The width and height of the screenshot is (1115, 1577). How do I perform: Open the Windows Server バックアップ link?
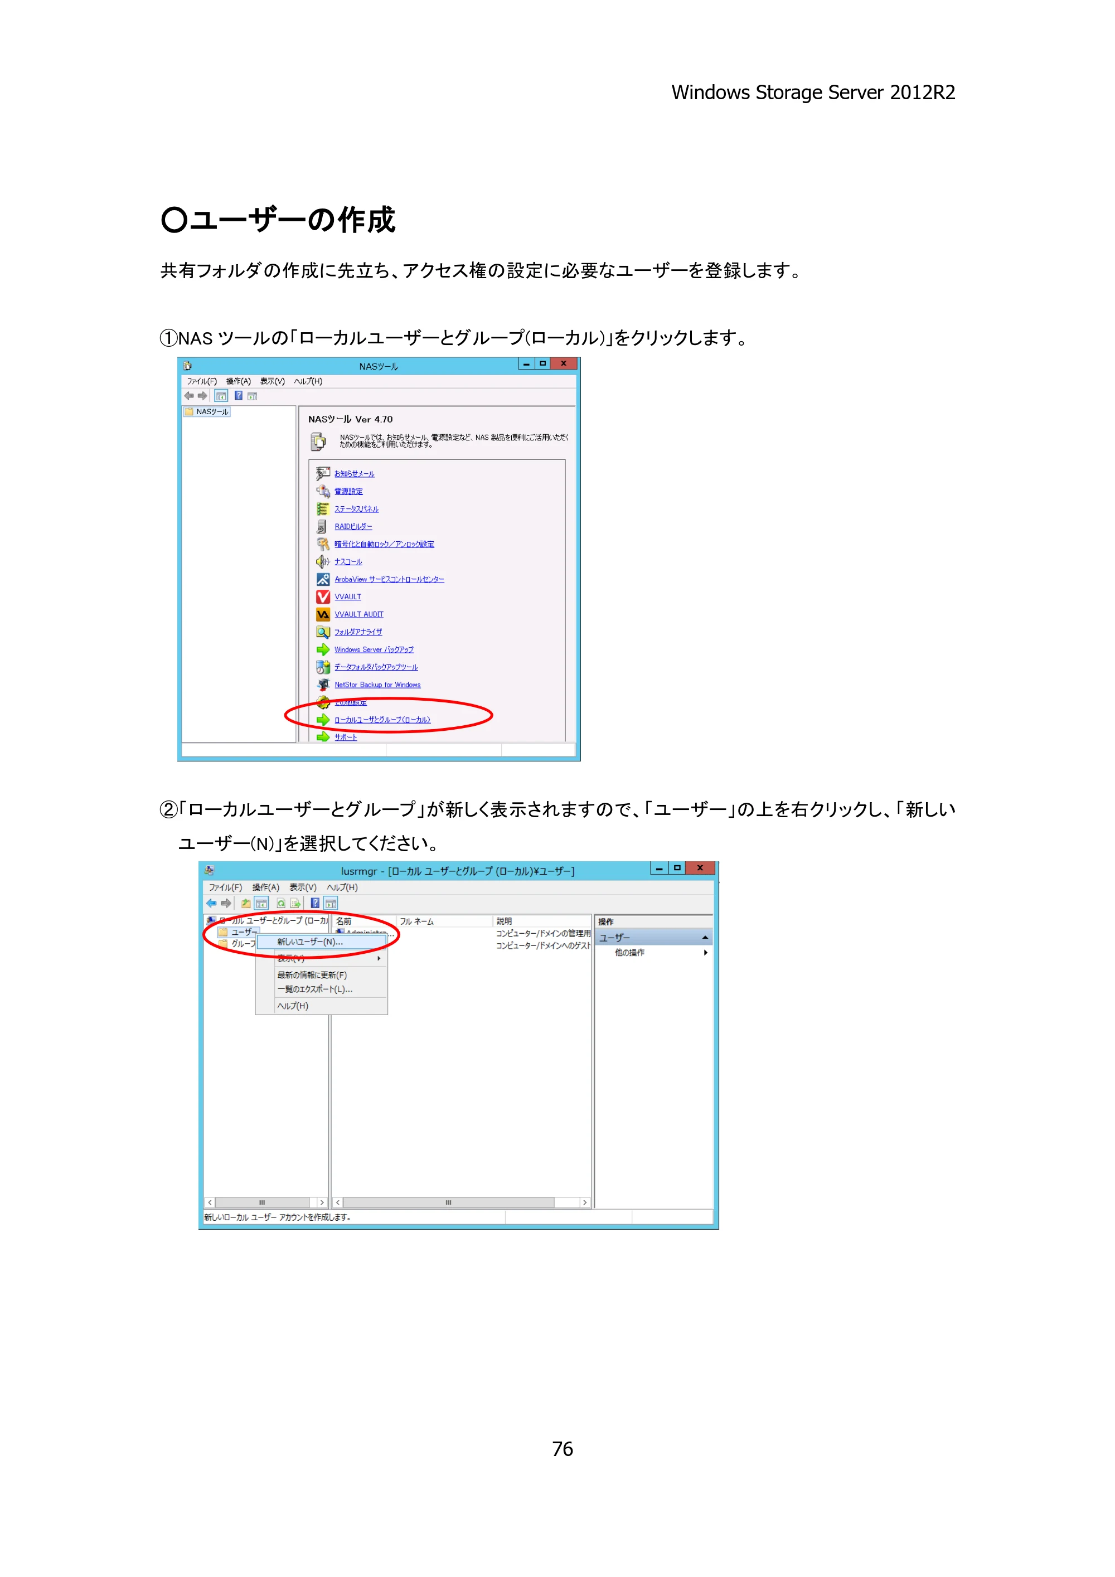coord(374,650)
